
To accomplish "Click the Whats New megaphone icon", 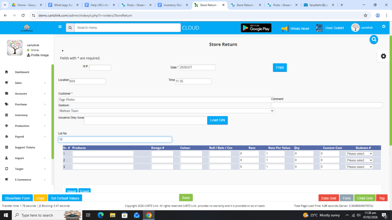I will 284,28.
